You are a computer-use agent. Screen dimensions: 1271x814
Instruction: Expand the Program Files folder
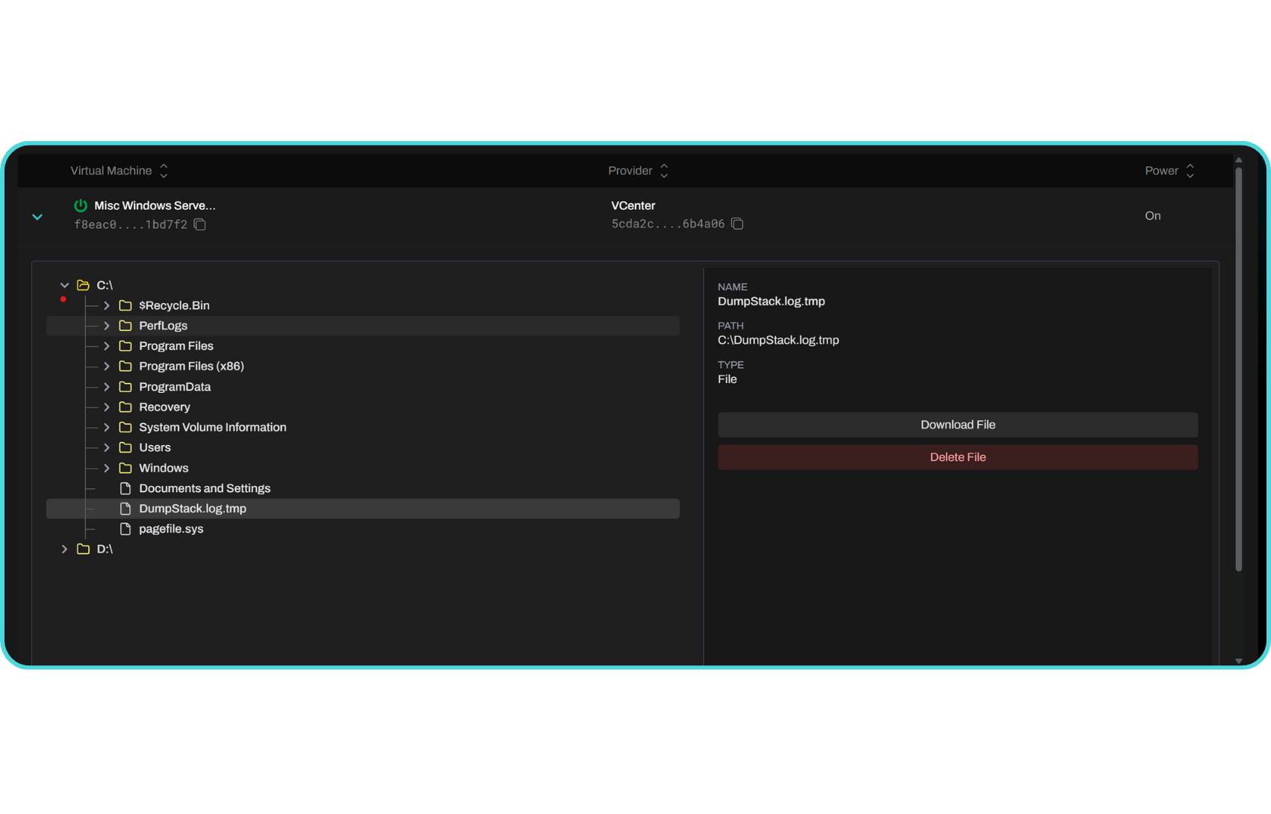[107, 346]
